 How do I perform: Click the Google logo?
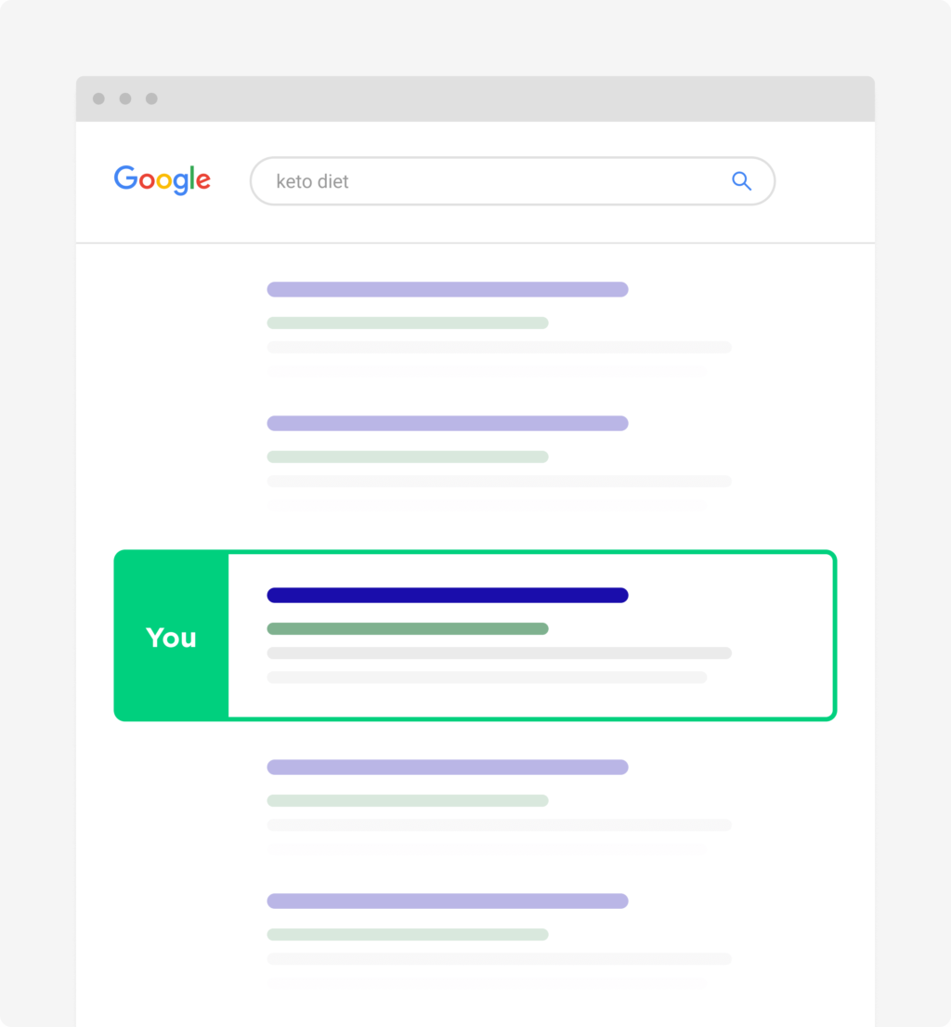163,179
